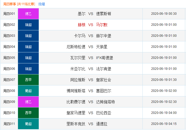The height and width of the screenshot is (130, 186).
Task: Select the 德乙 badge for 周四009
Action: click(28, 102)
